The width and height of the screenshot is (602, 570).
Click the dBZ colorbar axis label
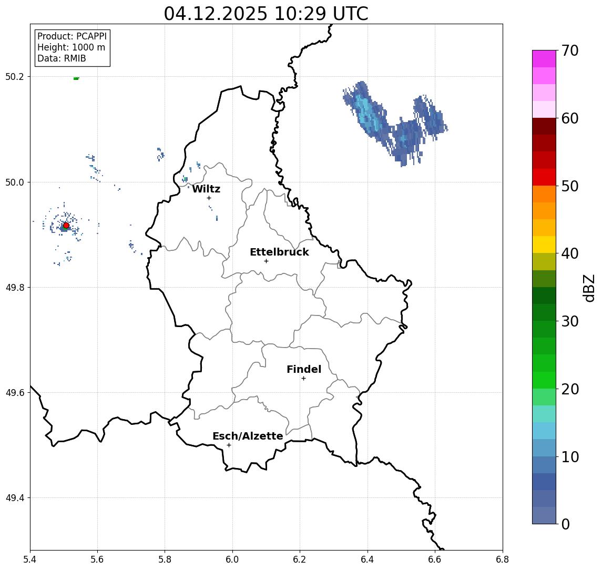click(x=589, y=288)
